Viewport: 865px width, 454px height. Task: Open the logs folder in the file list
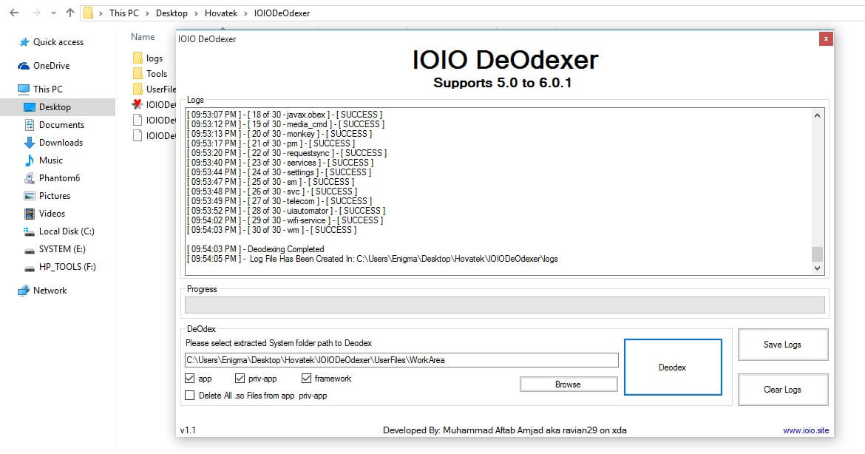click(152, 58)
